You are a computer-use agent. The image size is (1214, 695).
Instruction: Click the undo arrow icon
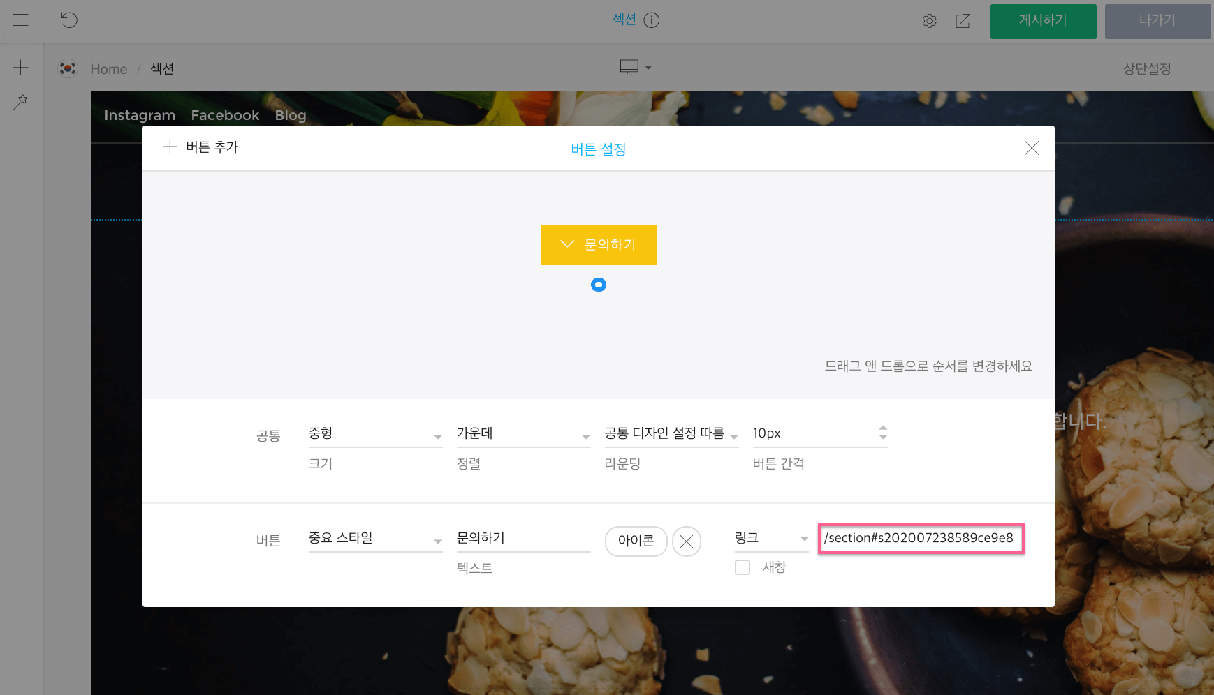[x=69, y=20]
